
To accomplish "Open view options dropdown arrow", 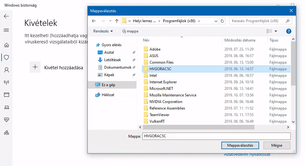I will coord(276,31).
